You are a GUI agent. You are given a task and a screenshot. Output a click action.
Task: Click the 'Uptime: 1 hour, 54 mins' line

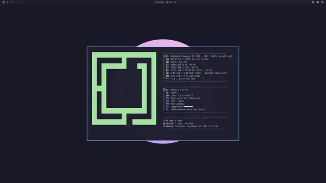(178, 124)
